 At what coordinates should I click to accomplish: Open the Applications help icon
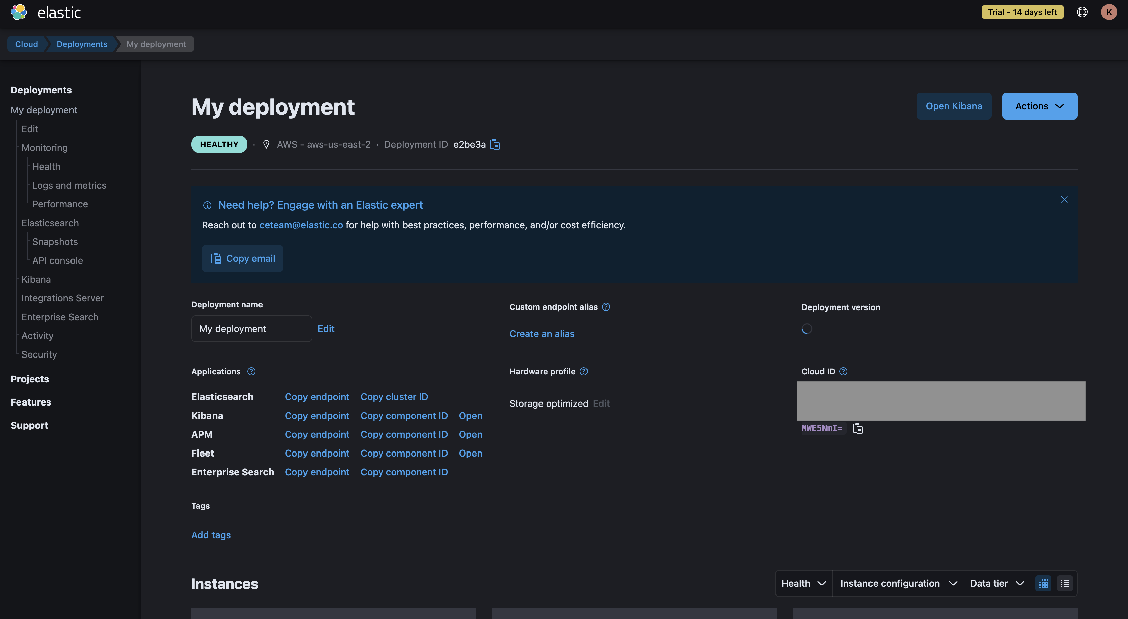pos(251,371)
